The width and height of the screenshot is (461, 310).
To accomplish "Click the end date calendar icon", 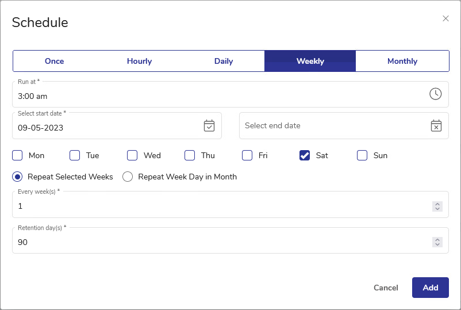I will click(436, 125).
